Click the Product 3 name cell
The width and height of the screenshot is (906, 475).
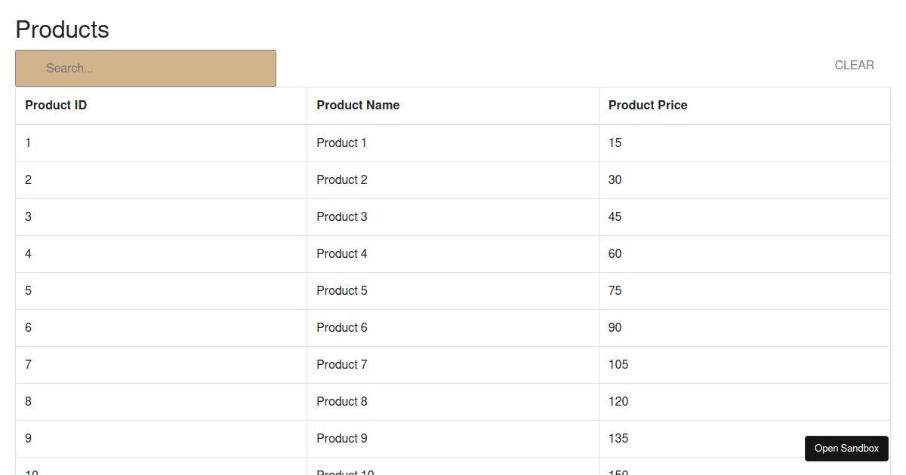point(342,217)
